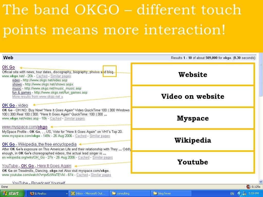Open the fun & games sitelink
The height and width of the screenshot is (197, 263).
coord(22,92)
